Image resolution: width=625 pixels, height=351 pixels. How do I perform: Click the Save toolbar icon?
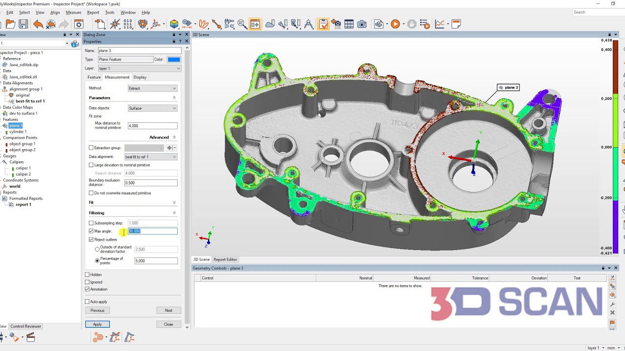point(23,23)
